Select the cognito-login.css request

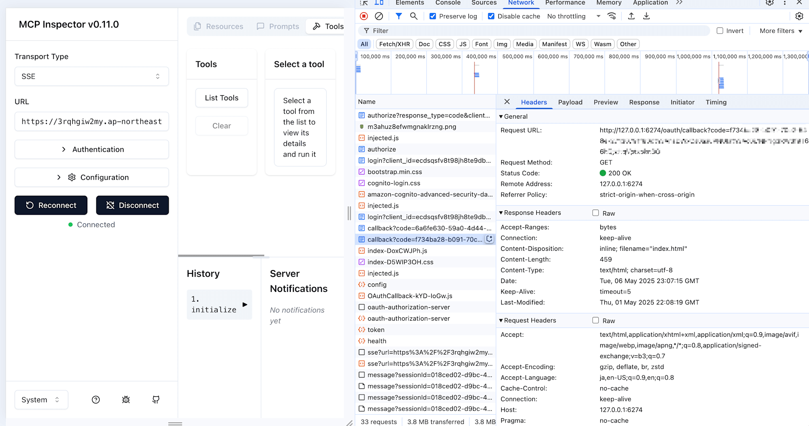(426, 183)
